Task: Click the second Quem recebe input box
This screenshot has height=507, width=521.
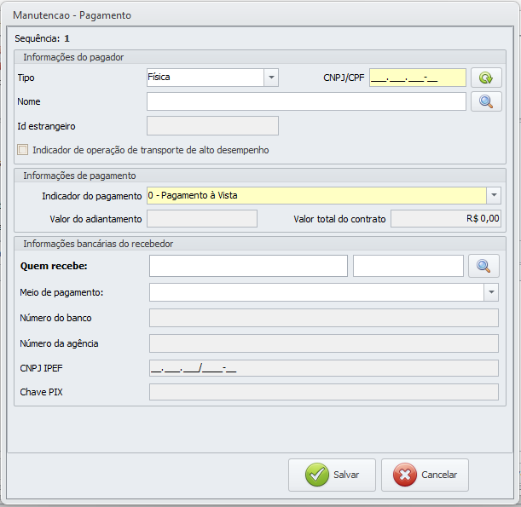Action: point(408,266)
